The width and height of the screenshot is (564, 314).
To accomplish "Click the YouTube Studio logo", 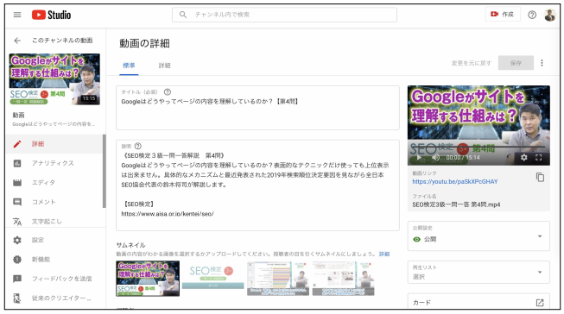I will (52, 15).
